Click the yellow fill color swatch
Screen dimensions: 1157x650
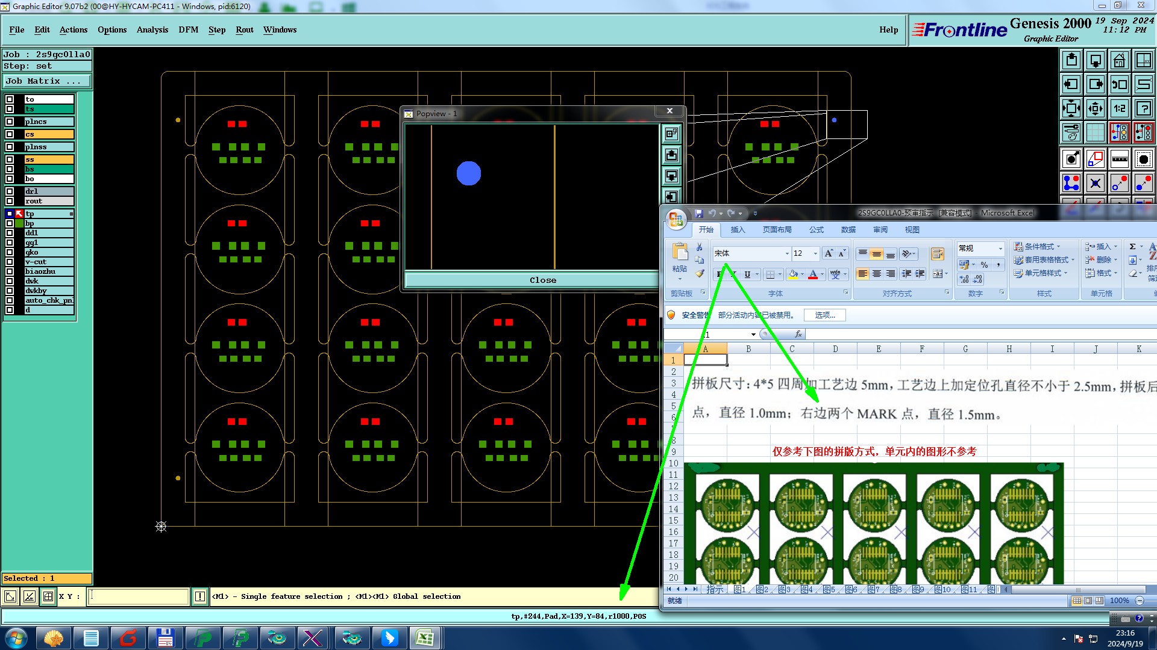pos(794,274)
